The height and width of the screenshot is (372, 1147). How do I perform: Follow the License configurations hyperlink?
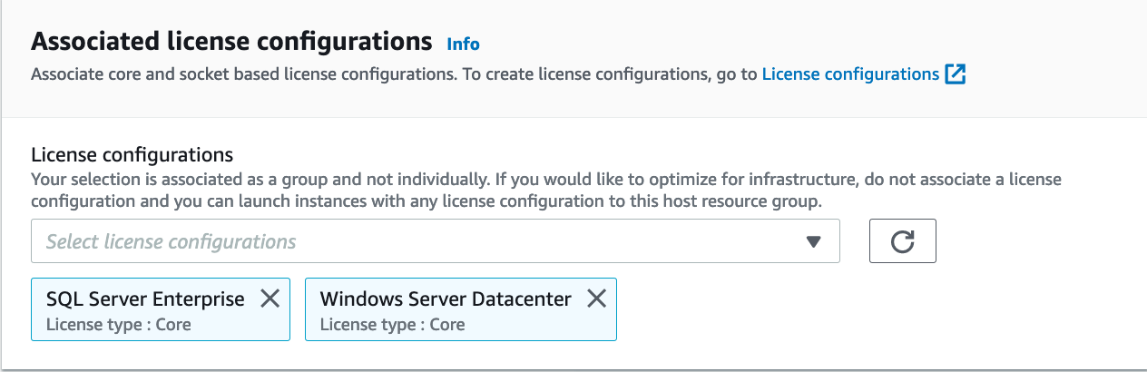850,74
